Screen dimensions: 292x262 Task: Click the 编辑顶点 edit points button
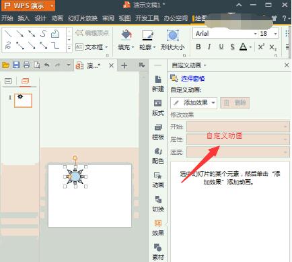(92, 33)
